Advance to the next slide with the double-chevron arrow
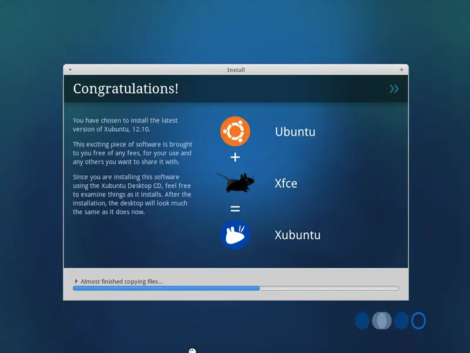 394,89
